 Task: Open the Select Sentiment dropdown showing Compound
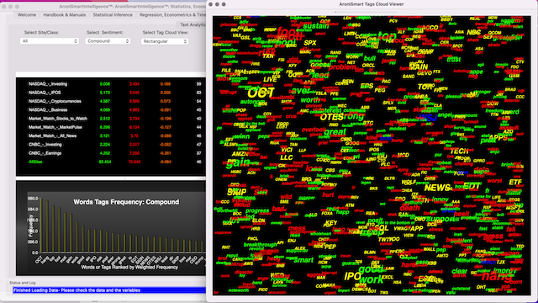pos(108,41)
